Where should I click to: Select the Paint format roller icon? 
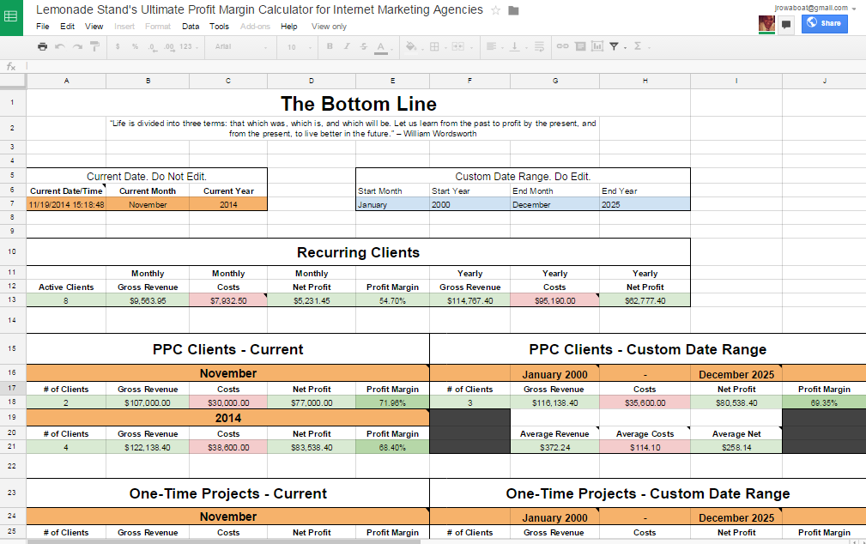coord(94,46)
